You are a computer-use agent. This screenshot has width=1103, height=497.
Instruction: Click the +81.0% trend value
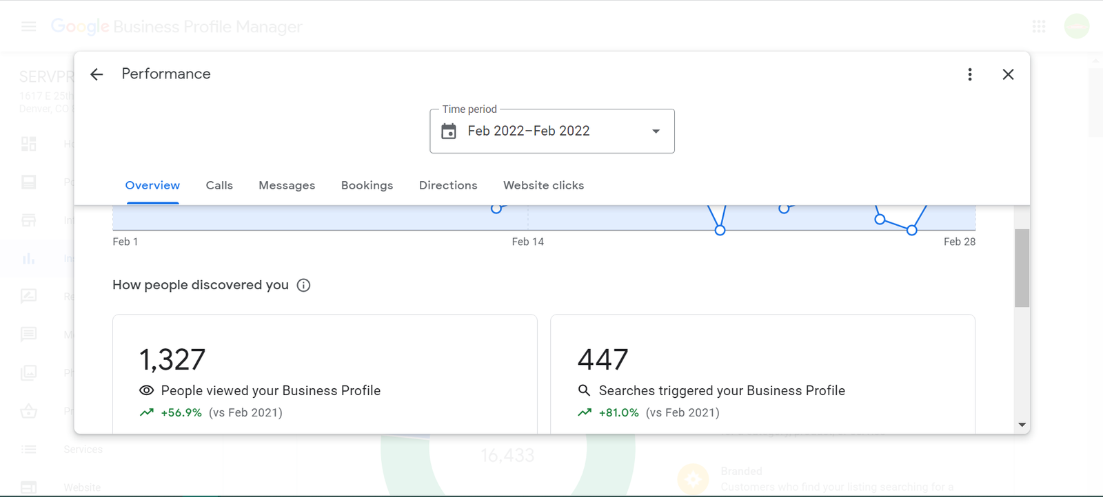pos(619,412)
